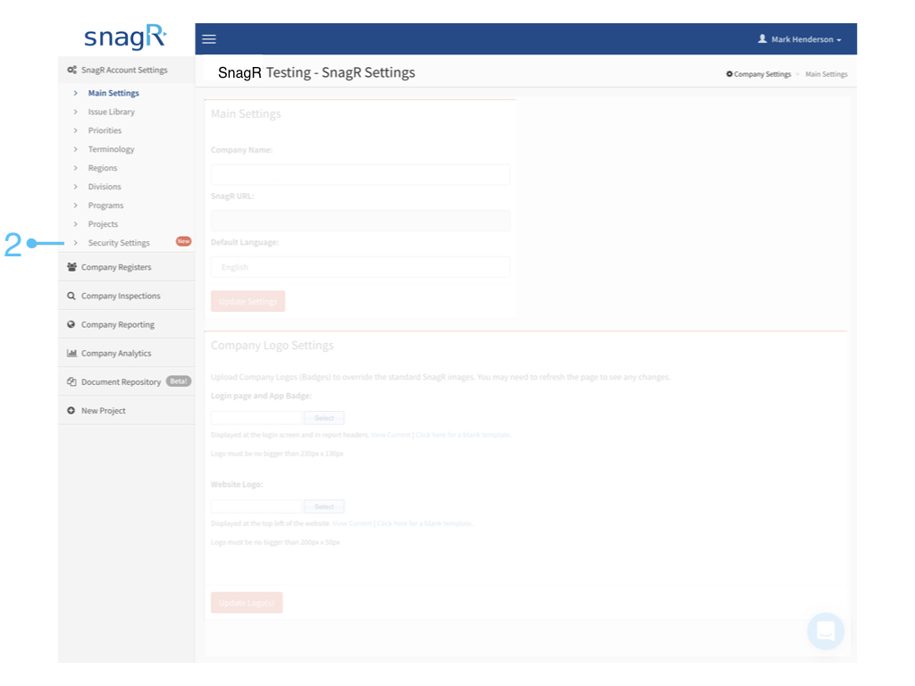Click the chevron beside Divisions
Image resolution: width=915 pixels, height=686 pixels.
tap(75, 186)
